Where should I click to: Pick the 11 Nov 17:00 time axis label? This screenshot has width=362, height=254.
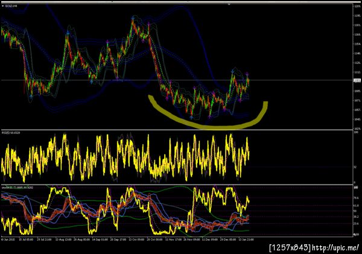pyautogui.click(x=173, y=240)
